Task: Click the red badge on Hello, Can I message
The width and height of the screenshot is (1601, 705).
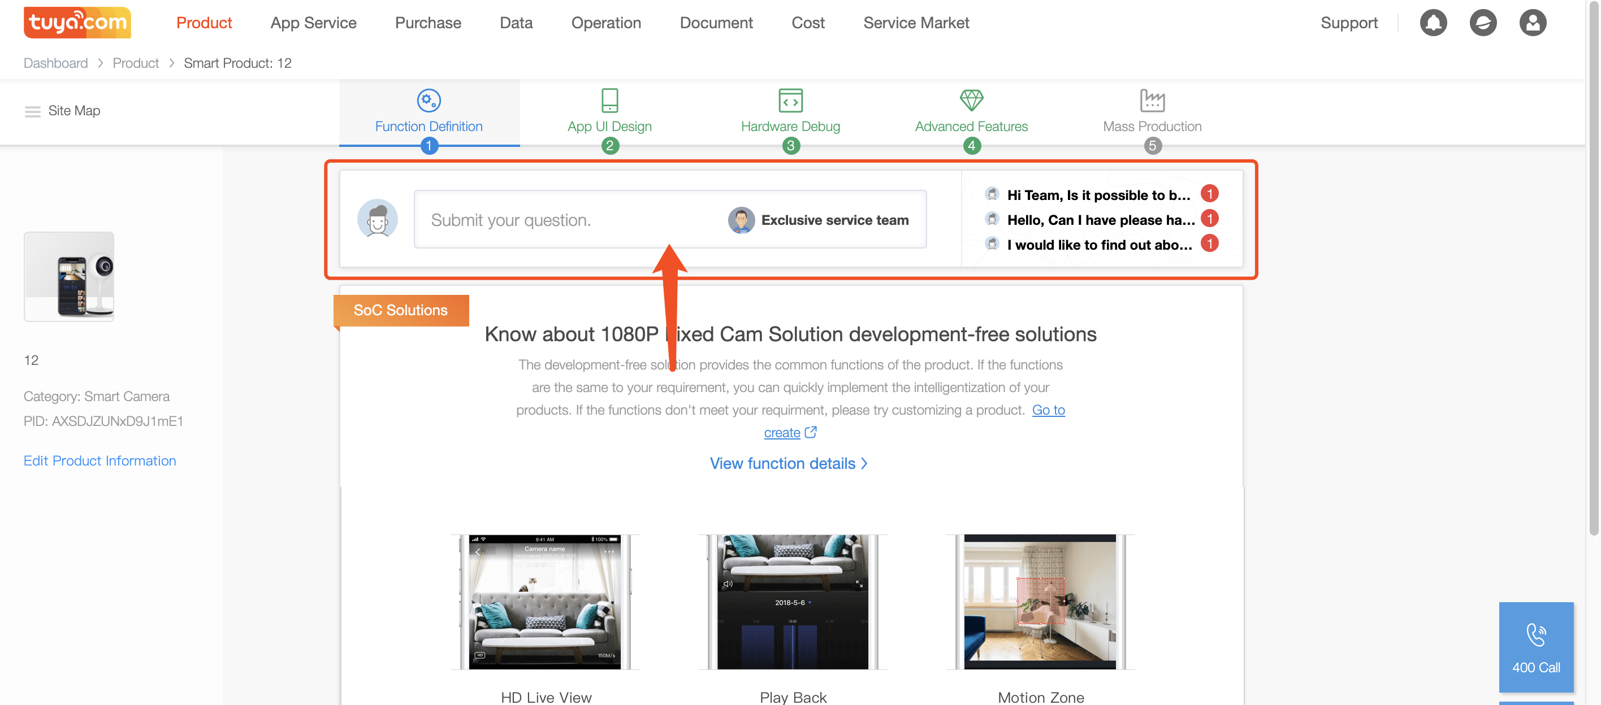Action: (x=1209, y=219)
